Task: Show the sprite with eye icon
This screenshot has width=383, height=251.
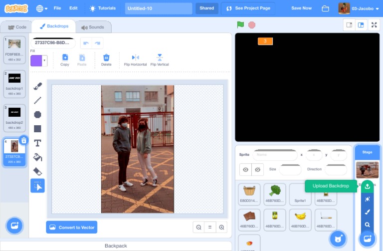Action: tap(245, 170)
